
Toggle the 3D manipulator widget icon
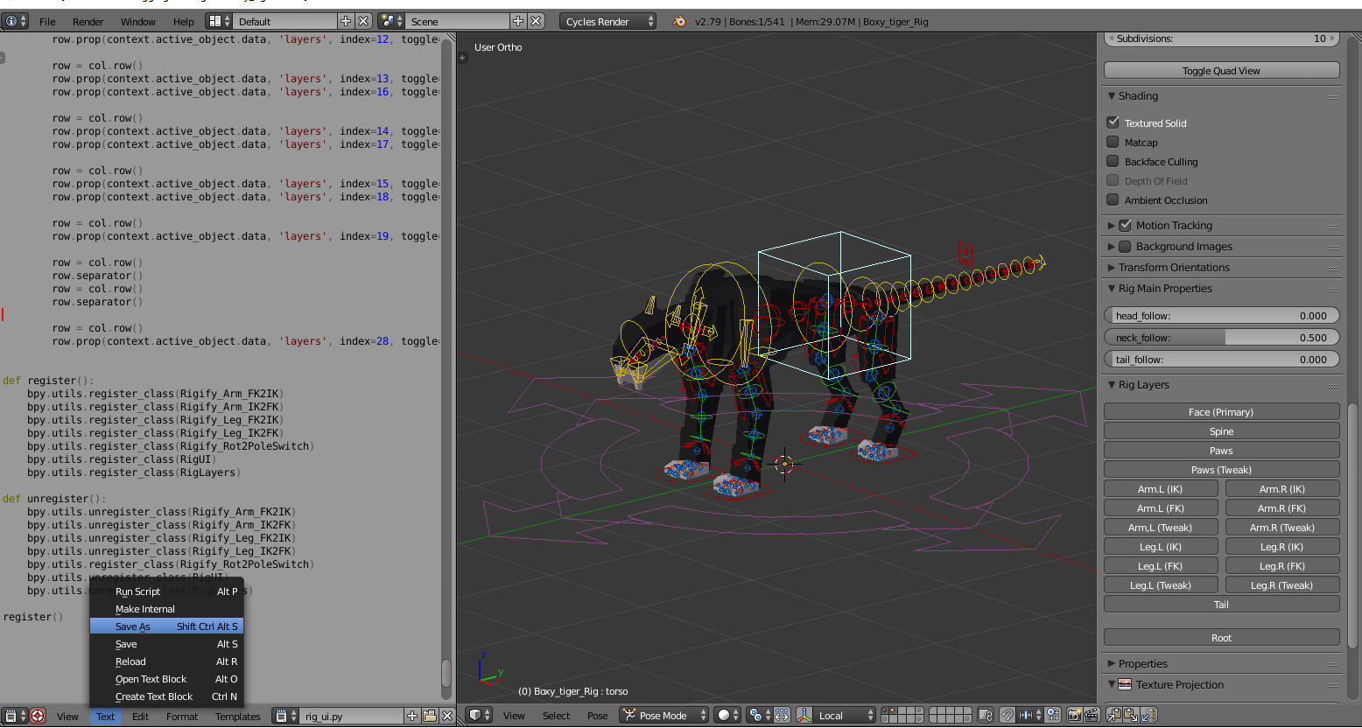782,715
